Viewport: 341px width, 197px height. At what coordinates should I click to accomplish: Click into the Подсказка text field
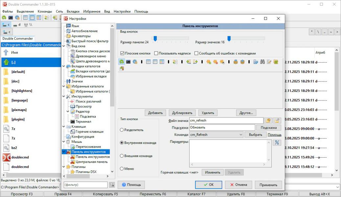[x=222, y=128]
